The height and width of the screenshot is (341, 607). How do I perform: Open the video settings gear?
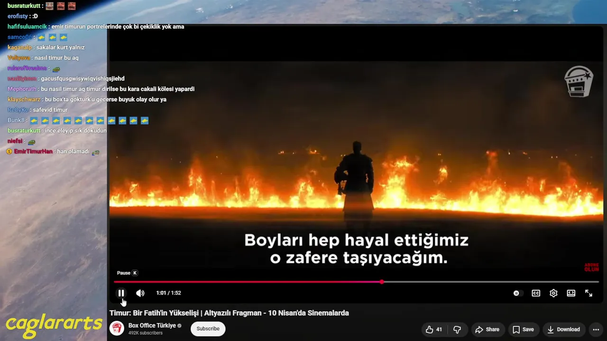pos(553,293)
